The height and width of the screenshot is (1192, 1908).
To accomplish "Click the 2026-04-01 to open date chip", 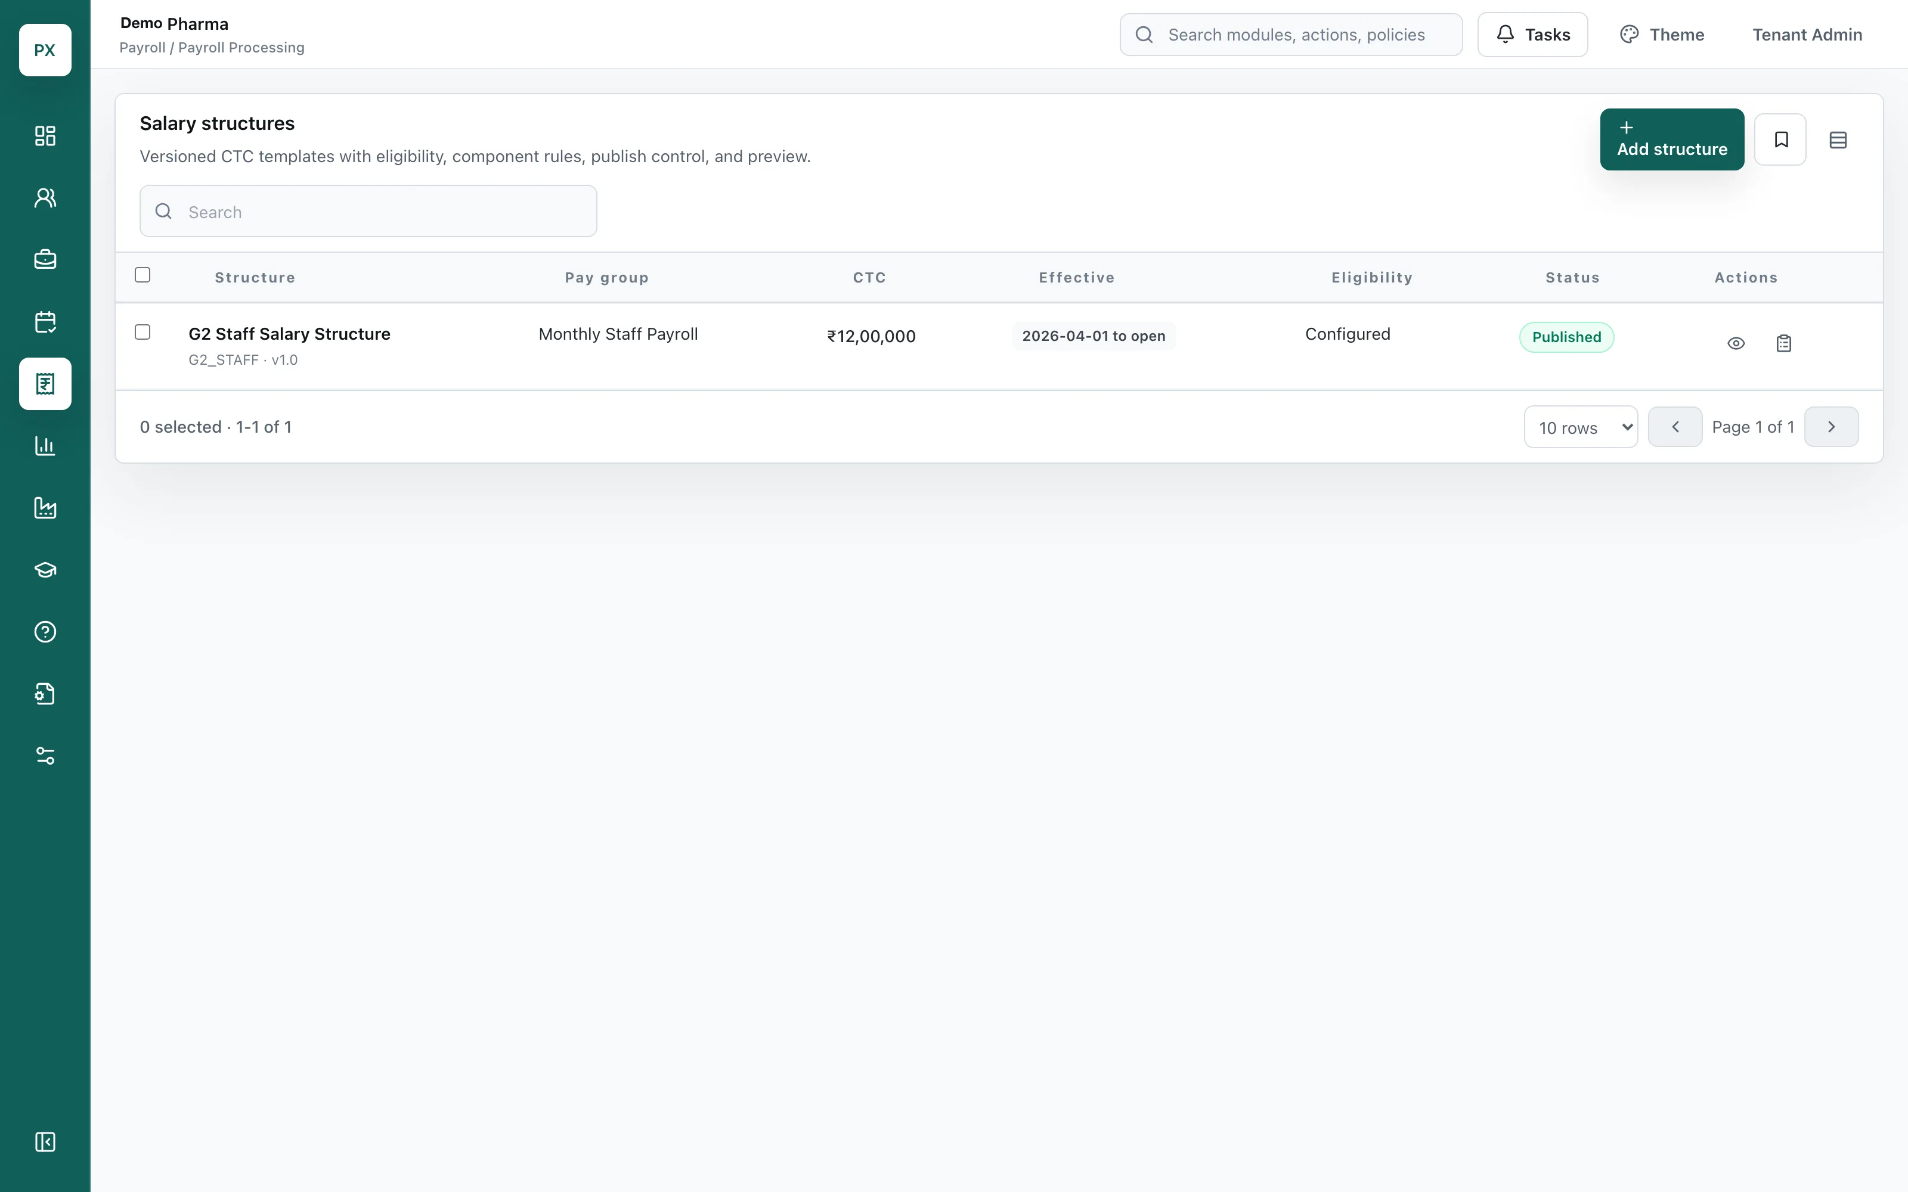I will click(x=1093, y=336).
